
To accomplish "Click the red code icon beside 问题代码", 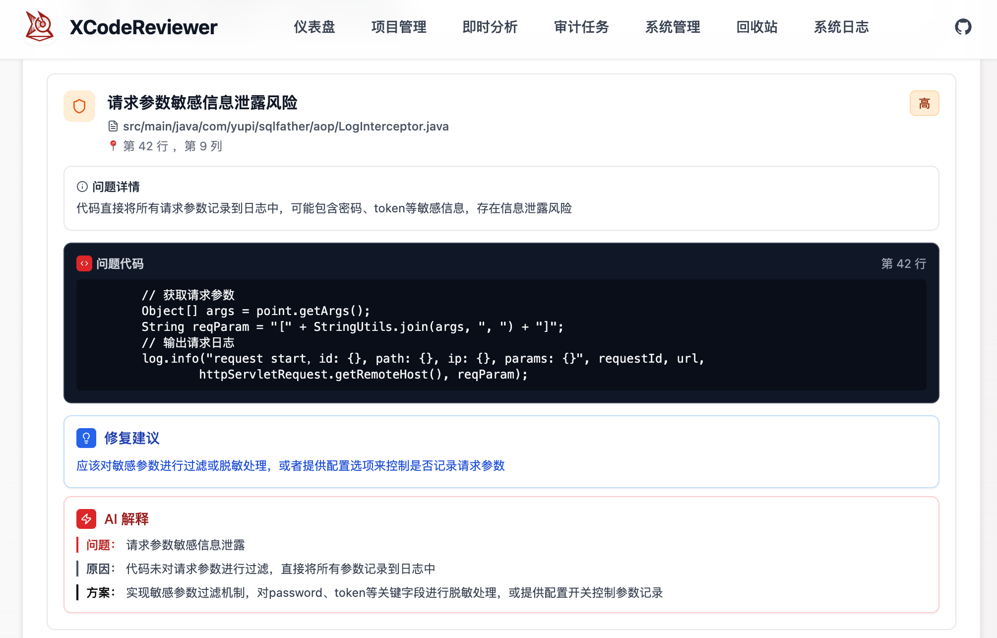I will pyautogui.click(x=84, y=263).
